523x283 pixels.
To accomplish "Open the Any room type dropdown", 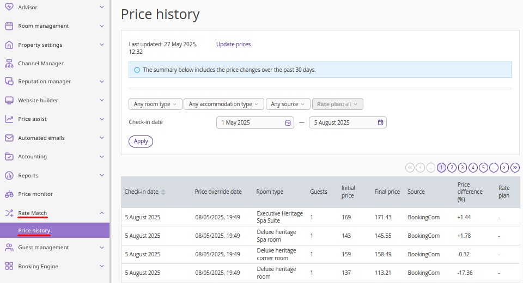I will (155, 104).
